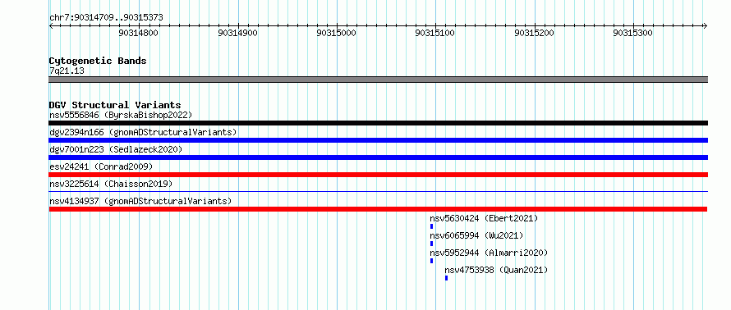Open variant label nsv5952944 (Almarri2020)
The image size is (731, 310).
point(489,253)
